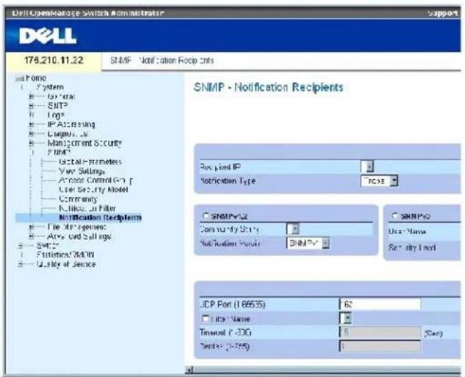Open the Notification Version dropdown
The height and width of the screenshot is (377, 465).
click(307, 244)
